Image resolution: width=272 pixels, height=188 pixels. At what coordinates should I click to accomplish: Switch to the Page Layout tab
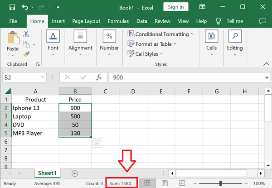86,21
